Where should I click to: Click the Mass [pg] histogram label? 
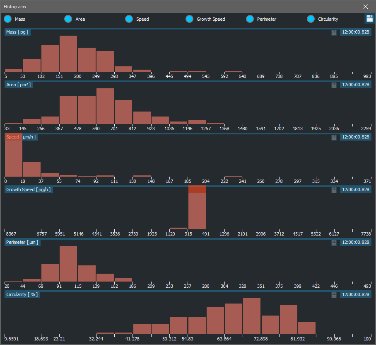[17, 32]
